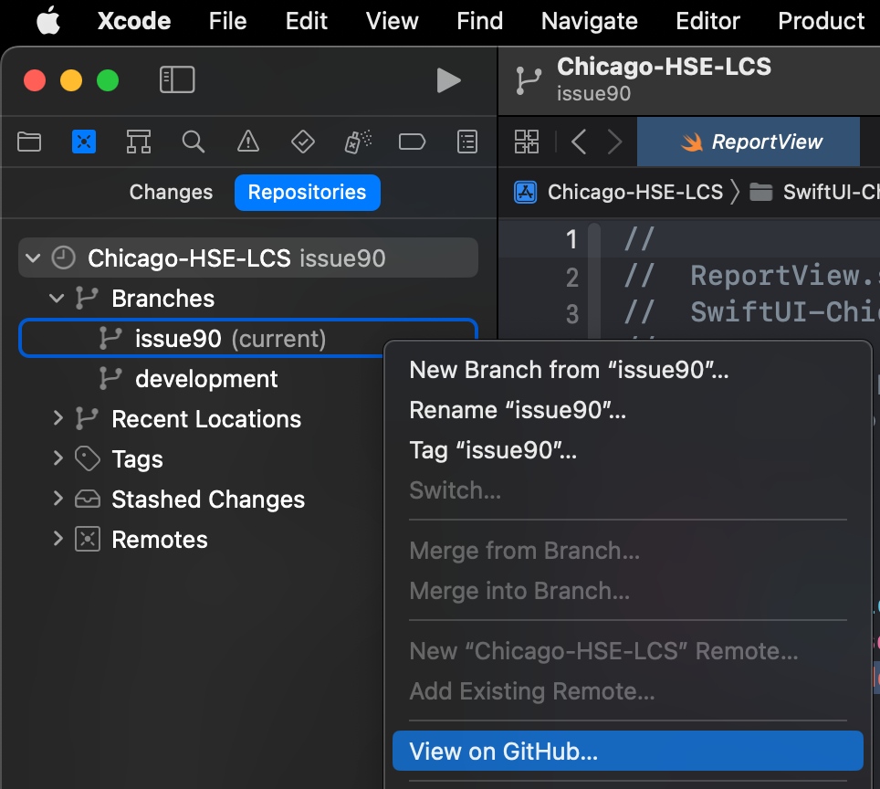Open the Debug navigator spray icon
Viewport: 880px width, 789px height.
(358, 142)
